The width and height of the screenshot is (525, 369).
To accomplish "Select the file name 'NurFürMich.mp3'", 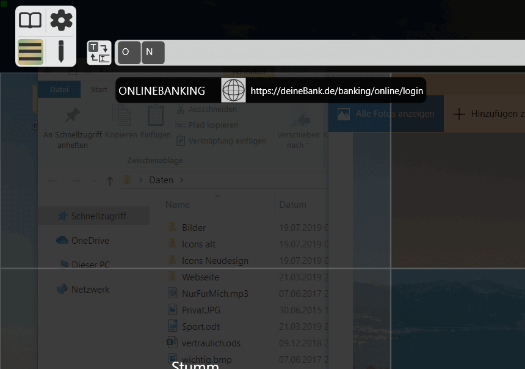I will click(215, 294).
